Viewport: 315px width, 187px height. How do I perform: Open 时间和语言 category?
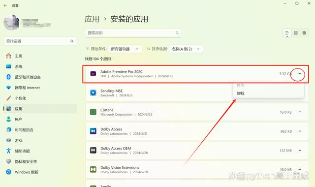point(40,130)
